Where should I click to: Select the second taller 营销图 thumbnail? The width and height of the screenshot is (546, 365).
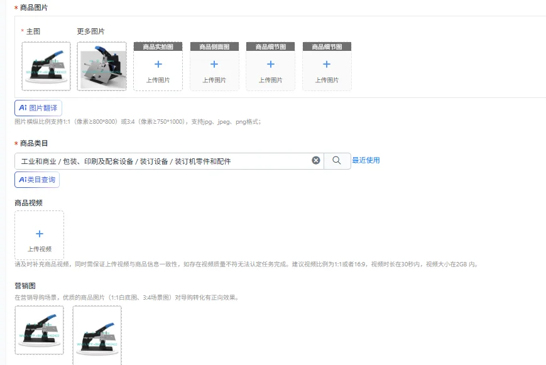97,335
